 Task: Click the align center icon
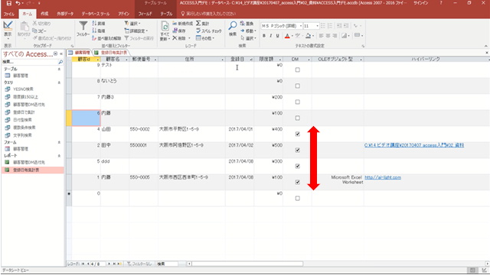(x=328, y=36)
